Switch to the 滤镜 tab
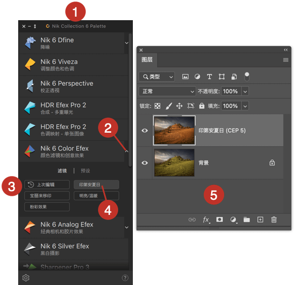The width and height of the screenshot is (294, 285). (x=62, y=171)
